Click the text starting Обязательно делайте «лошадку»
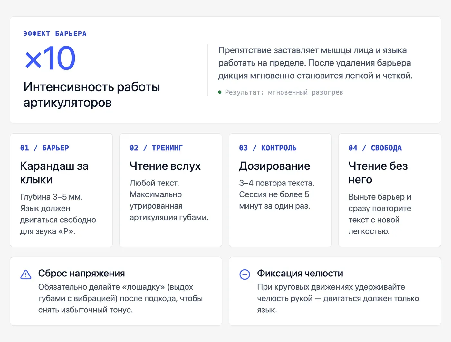The image size is (451, 342). 120,299
